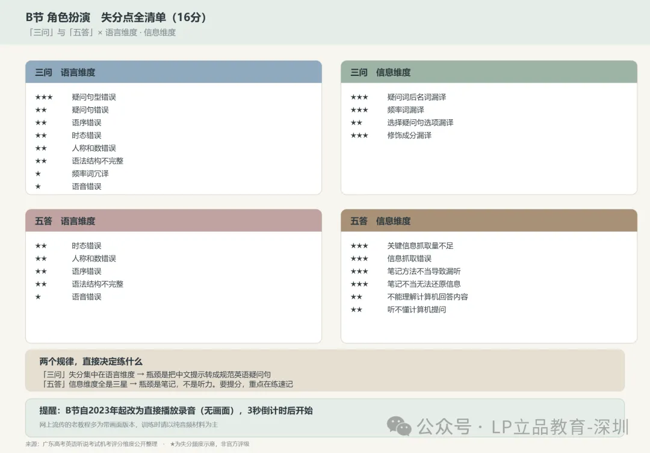The width and height of the screenshot is (650, 453).
Task: Select the '三问 语言维度' card header
Action: pos(174,72)
